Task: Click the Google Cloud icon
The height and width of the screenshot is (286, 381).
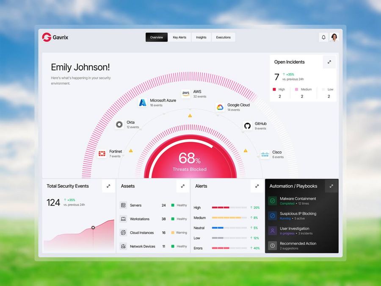Action: [x=220, y=107]
